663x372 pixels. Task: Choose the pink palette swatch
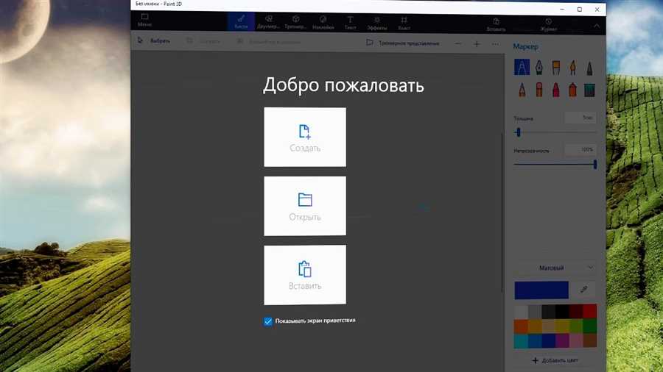coord(576,340)
